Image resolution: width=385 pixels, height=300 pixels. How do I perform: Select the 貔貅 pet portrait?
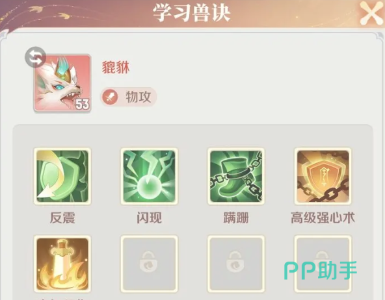62,83
